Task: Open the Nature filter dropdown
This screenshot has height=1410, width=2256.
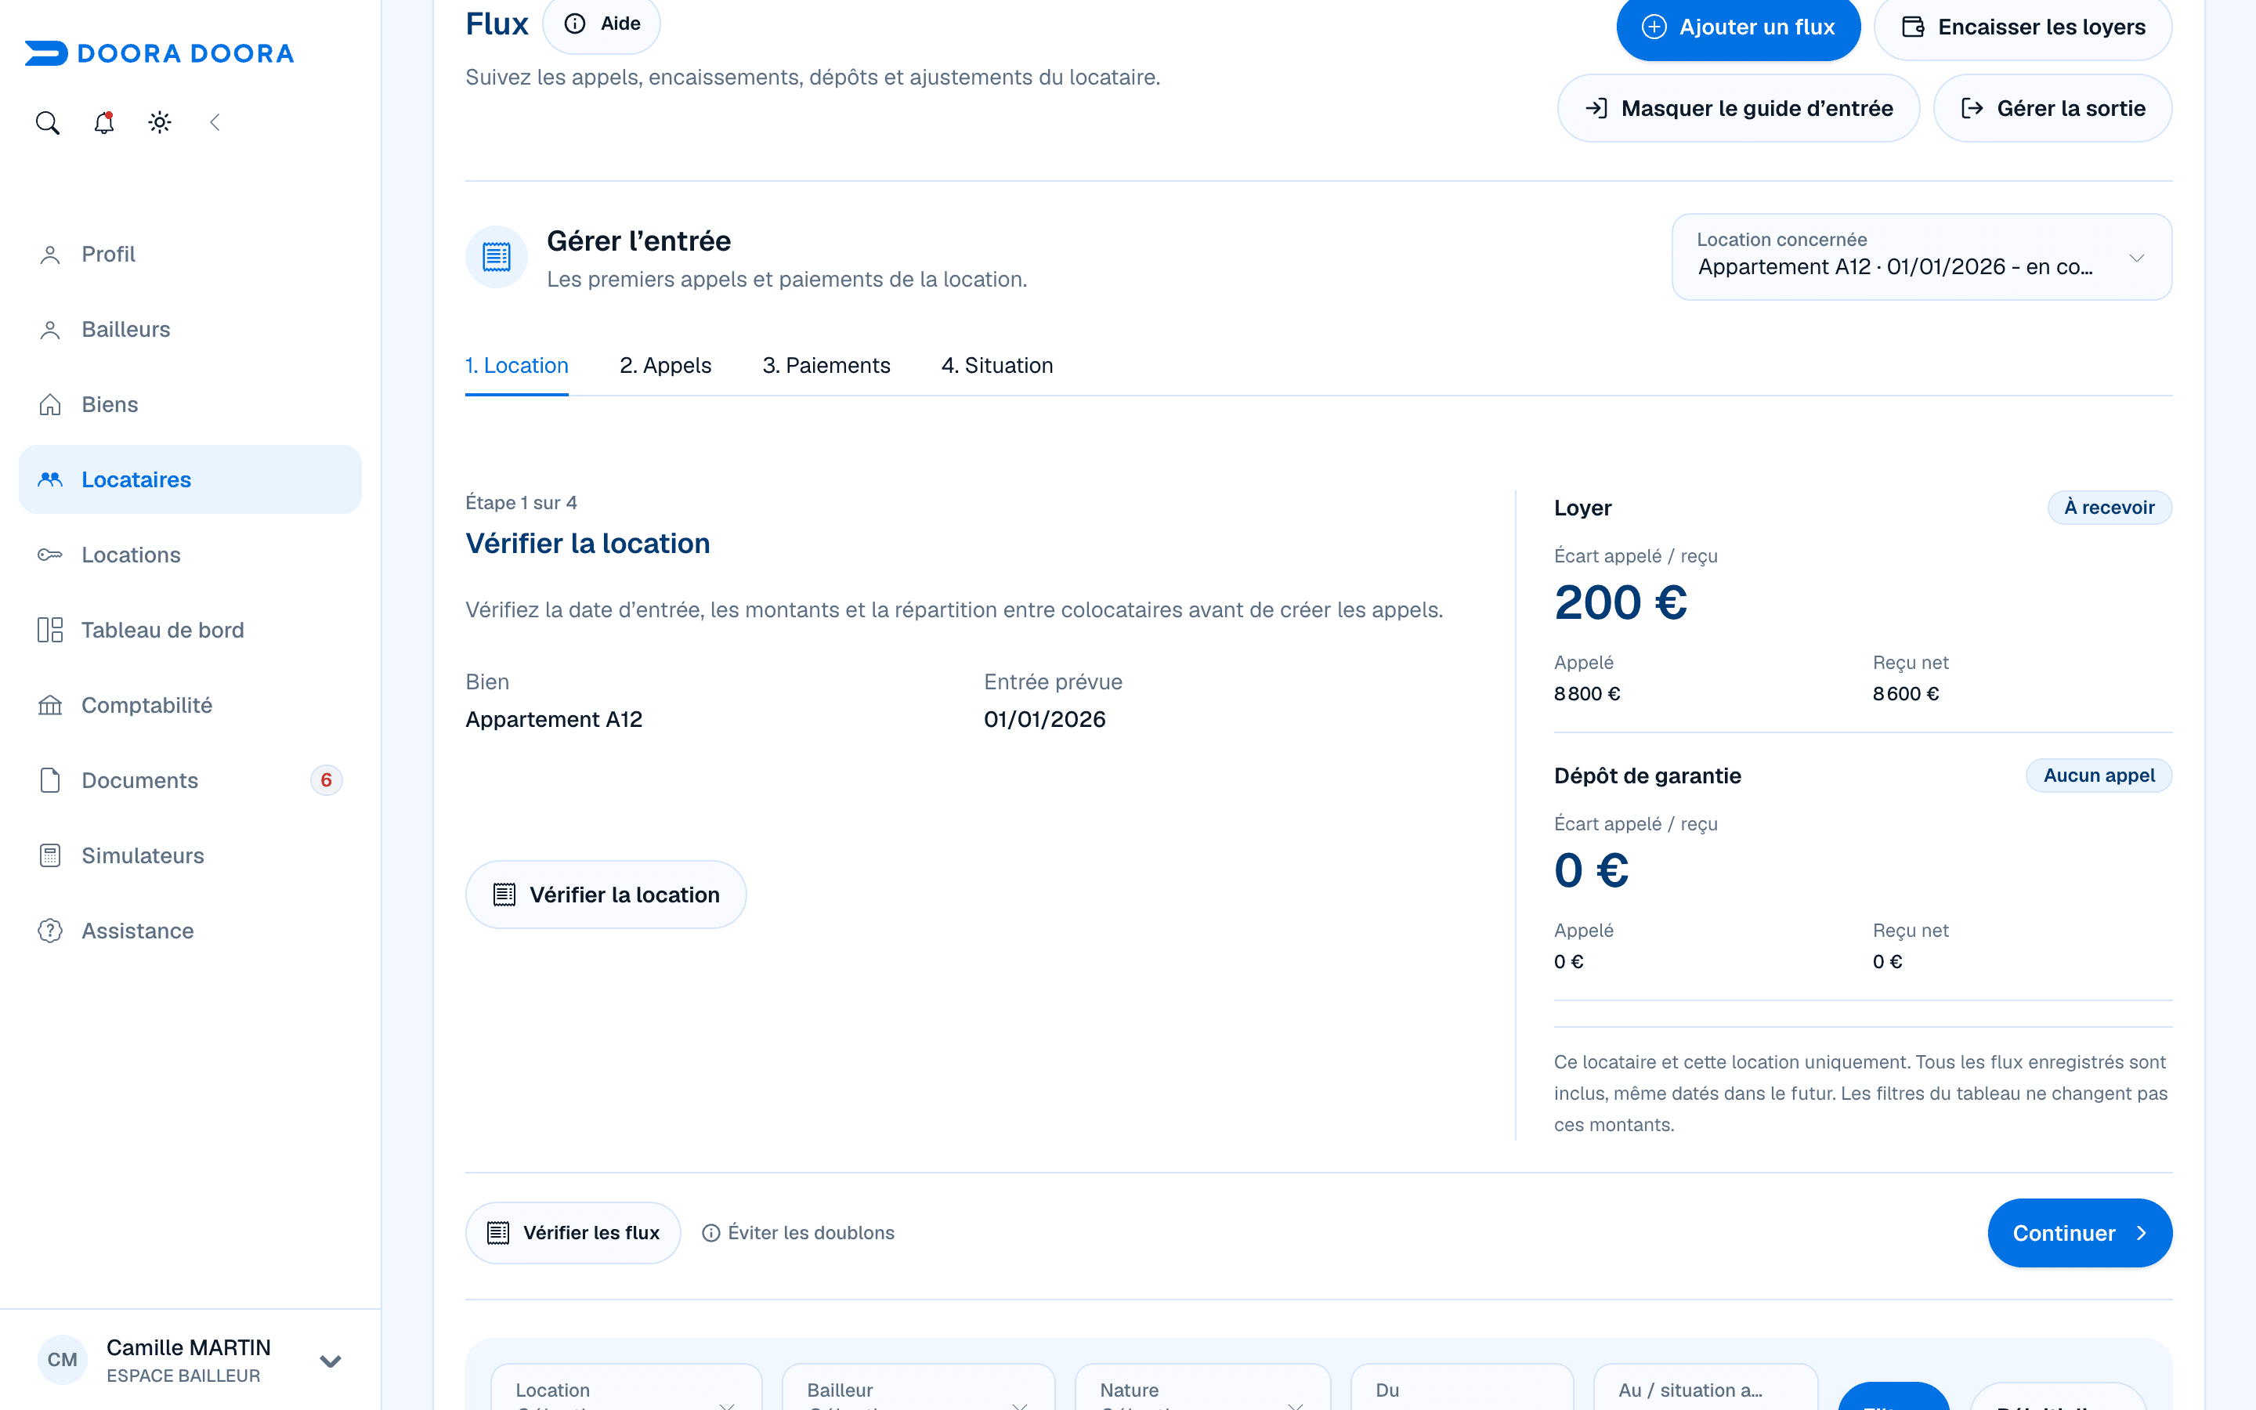Action: click(x=1202, y=1386)
